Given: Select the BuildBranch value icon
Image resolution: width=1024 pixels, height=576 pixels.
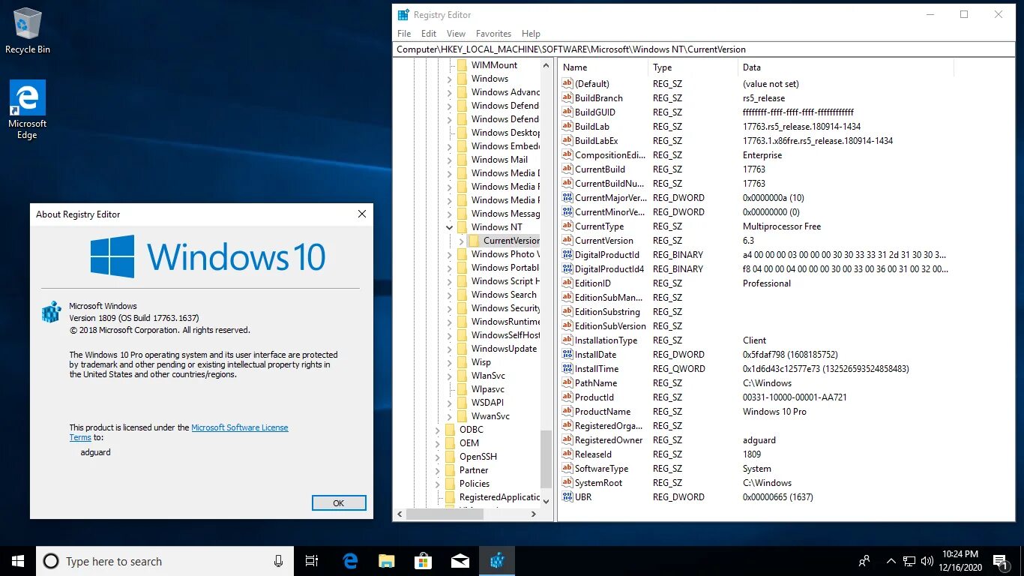Looking at the screenshot, I should tap(567, 98).
